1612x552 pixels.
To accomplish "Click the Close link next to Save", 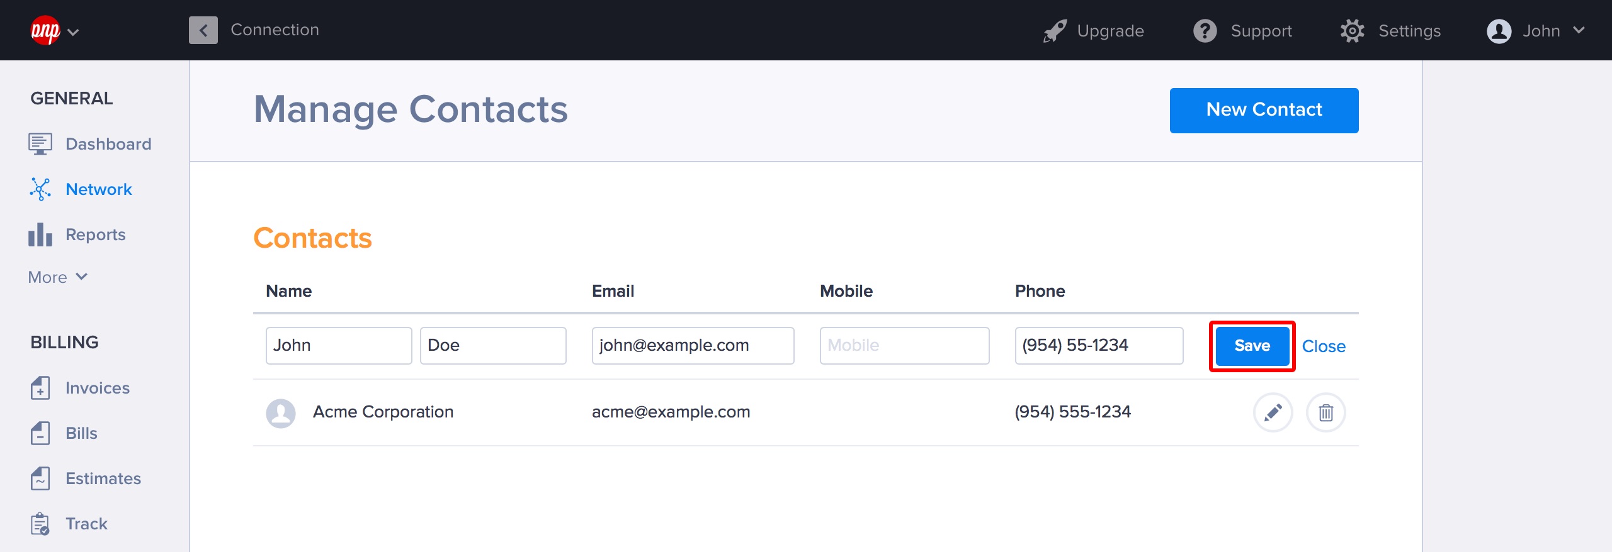I will (1324, 346).
